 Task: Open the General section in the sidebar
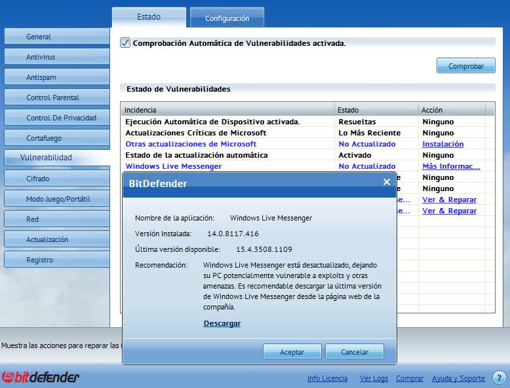(57, 37)
